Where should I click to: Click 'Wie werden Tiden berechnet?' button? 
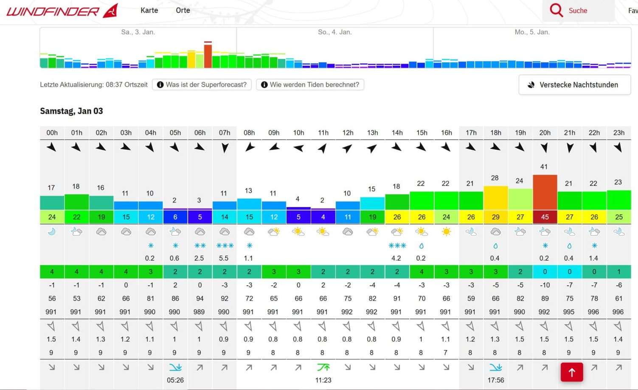point(310,85)
